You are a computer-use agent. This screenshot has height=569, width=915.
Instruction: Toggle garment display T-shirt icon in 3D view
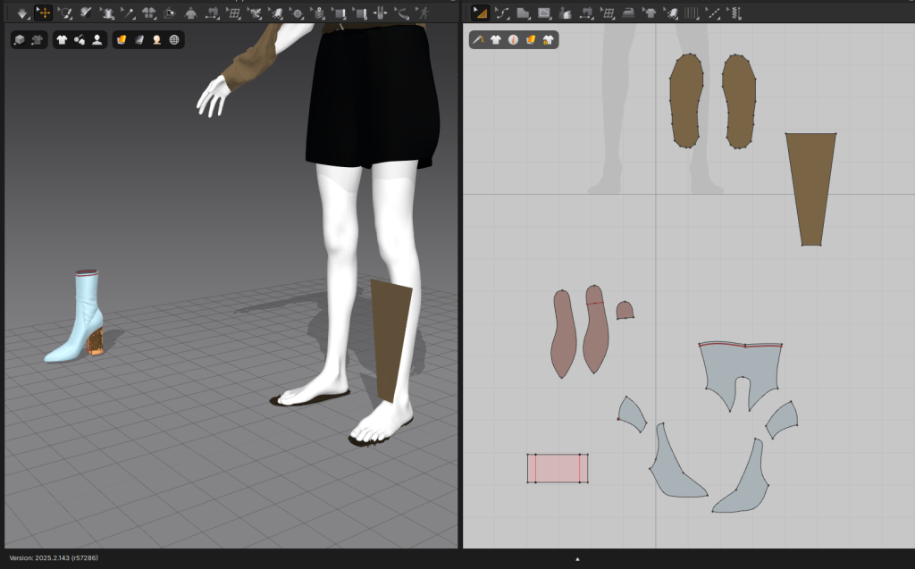pyautogui.click(x=62, y=40)
